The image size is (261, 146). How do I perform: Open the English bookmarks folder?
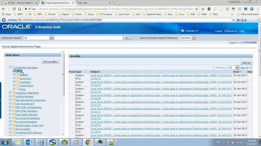[x=64, y=14]
